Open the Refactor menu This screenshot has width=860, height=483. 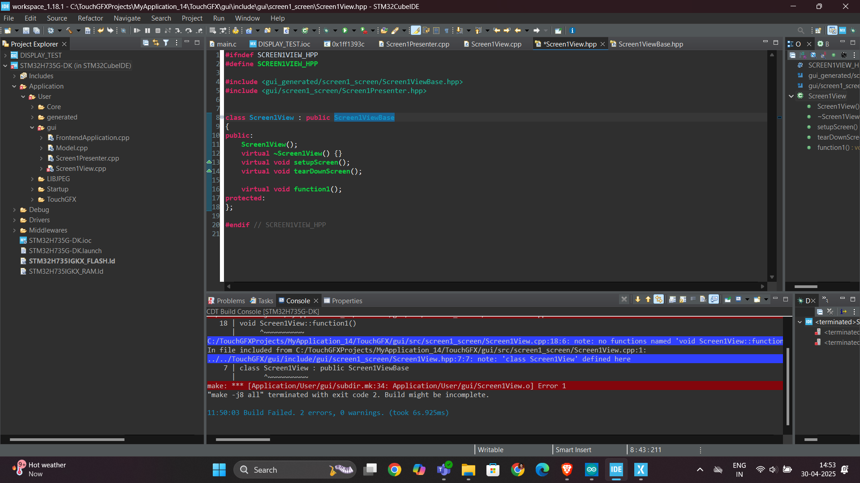click(90, 18)
